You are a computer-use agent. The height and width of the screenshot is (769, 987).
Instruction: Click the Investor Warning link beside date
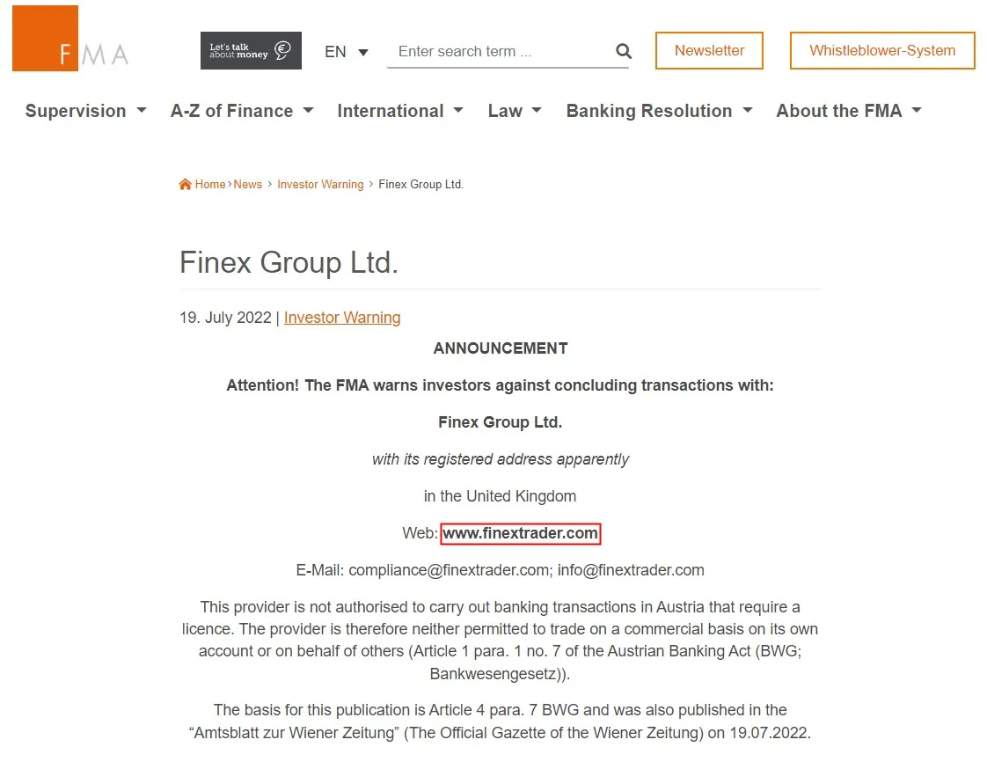[x=342, y=318]
